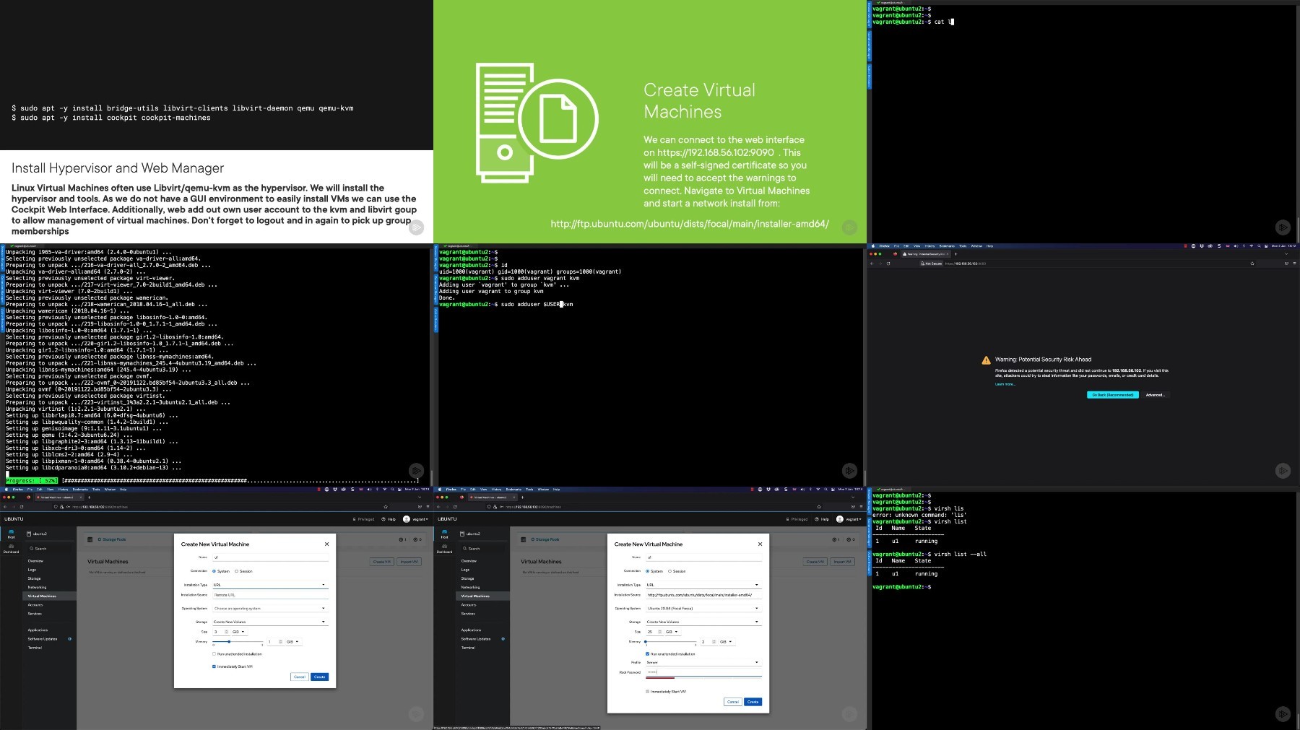Click Create in dialog with empty Remote URL

(320, 677)
